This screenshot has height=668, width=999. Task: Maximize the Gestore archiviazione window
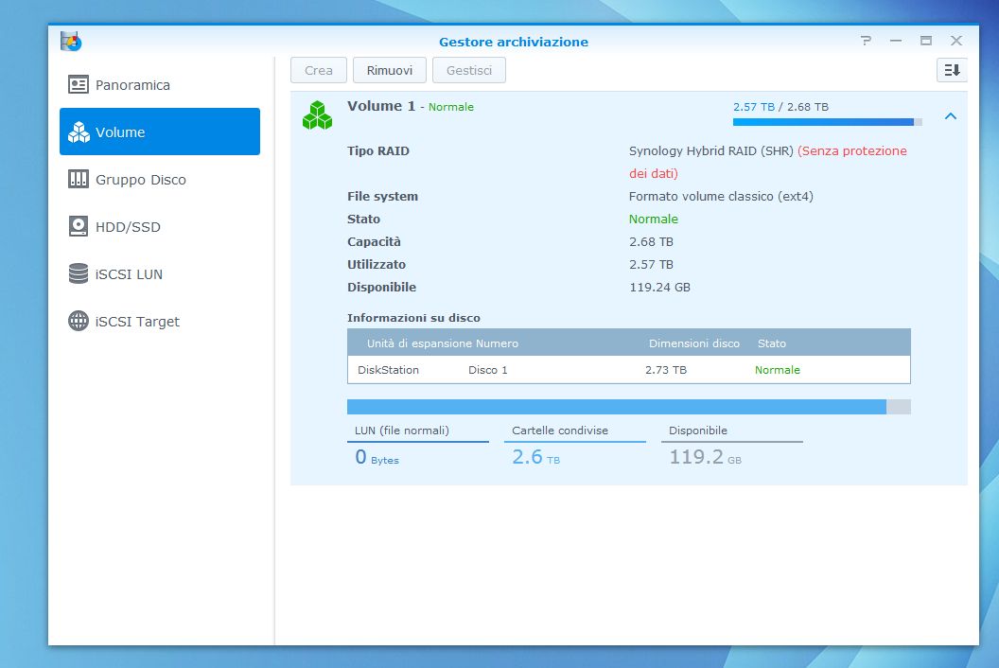[x=926, y=41]
